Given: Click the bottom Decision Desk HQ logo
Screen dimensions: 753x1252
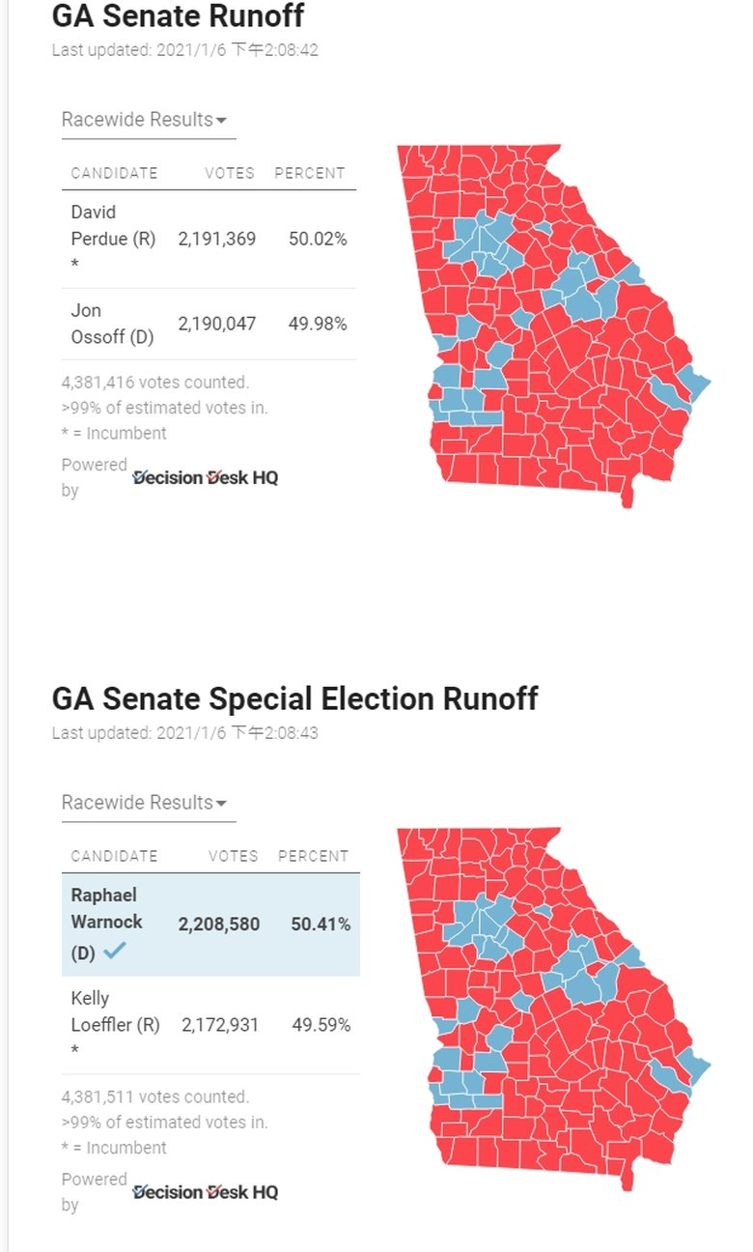Looking at the screenshot, I should (x=205, y=1192).
